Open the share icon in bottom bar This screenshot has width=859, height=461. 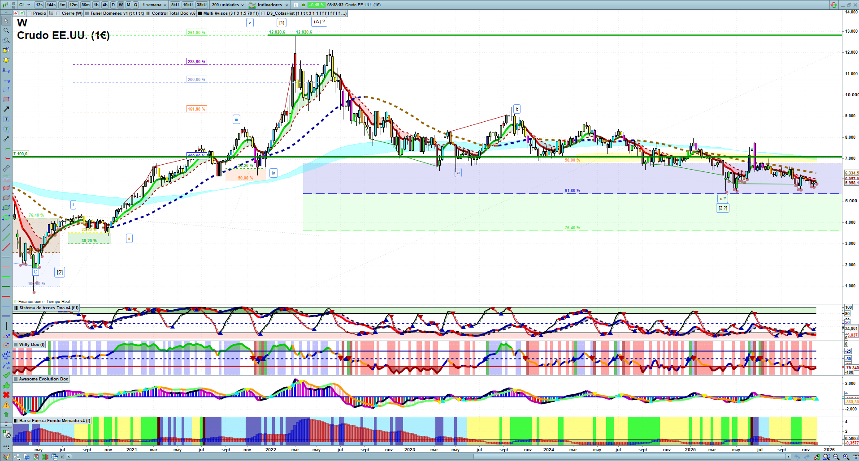pyautogui.click(x=17, y=457)
